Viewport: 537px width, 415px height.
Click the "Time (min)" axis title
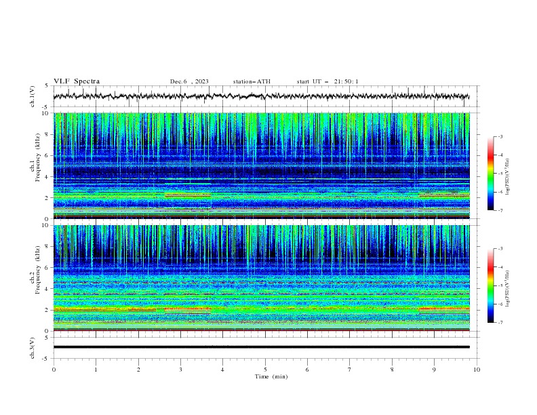(271, 376)
